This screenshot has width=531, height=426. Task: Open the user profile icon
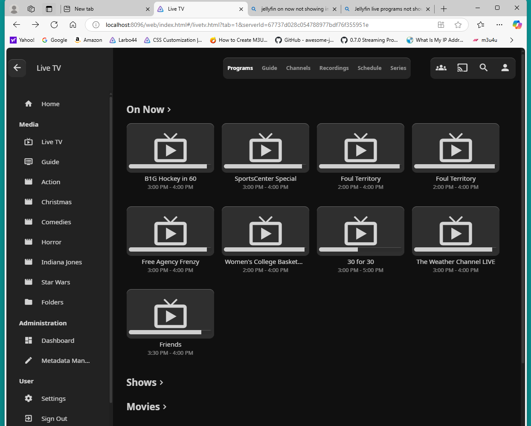pos(505,68)
